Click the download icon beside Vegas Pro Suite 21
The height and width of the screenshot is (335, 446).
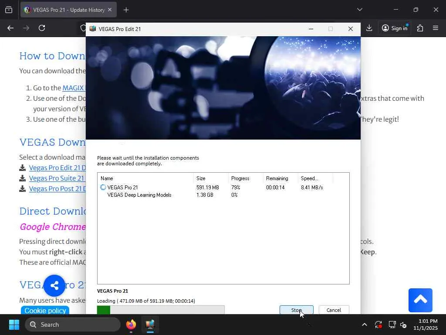click(x=23, y=178)
